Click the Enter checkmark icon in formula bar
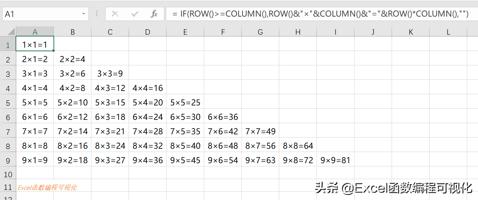 (x=135, y=14)
